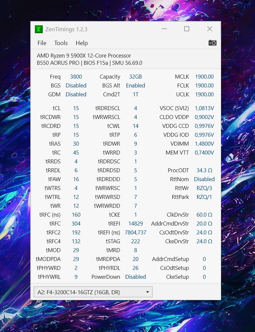255x332 pixels.
Task: Click the PowerDown Disabled value
Action: [x=136, y=277]
